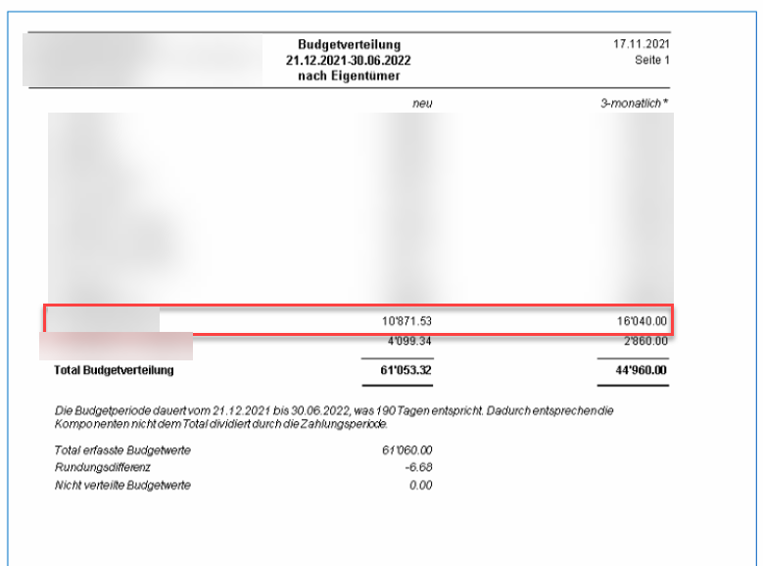Click the 'Total Budgetverteilung' label

[114, 370]
